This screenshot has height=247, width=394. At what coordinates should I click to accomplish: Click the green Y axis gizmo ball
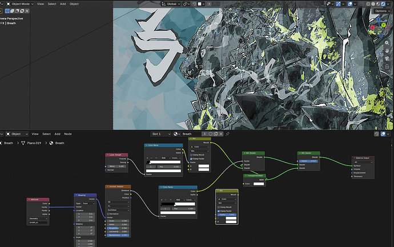(x=384, y=25)
